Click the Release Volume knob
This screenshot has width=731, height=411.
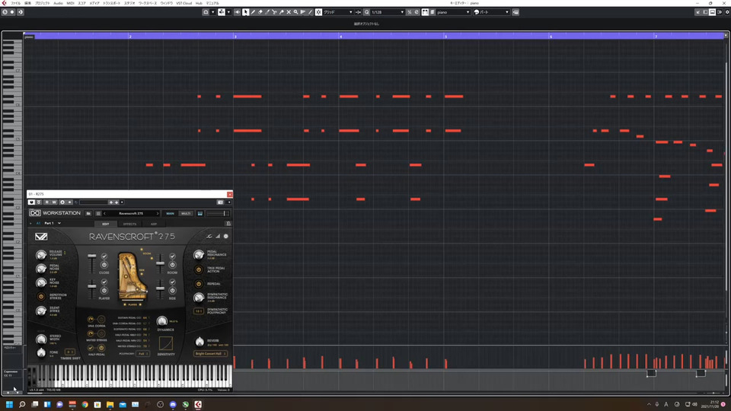click(x=41, y=254)
